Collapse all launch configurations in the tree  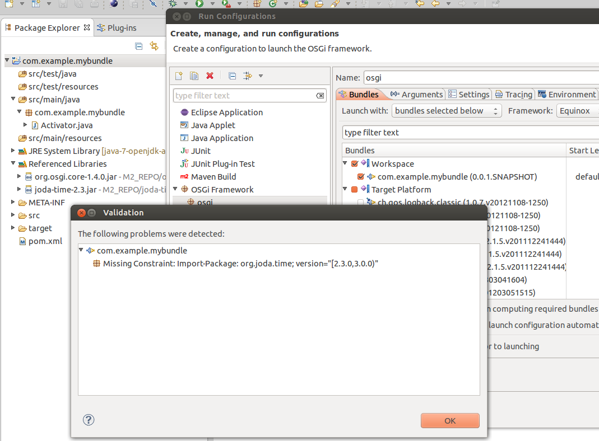[232, 76]
